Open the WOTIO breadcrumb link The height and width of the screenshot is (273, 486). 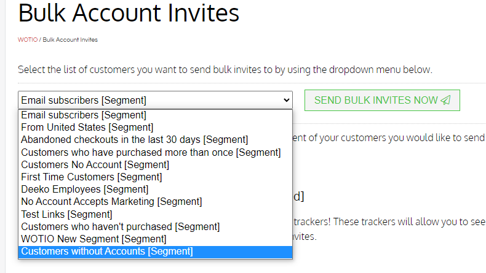28,40
